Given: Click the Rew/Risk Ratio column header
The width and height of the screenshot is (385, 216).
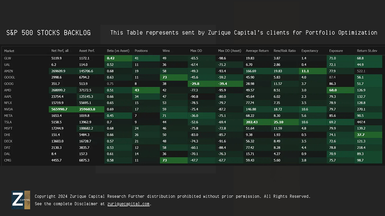Looking at the screenshot, I should pos(285,51).
